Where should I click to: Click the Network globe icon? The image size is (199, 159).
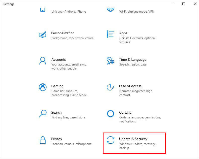pos(110,10)
